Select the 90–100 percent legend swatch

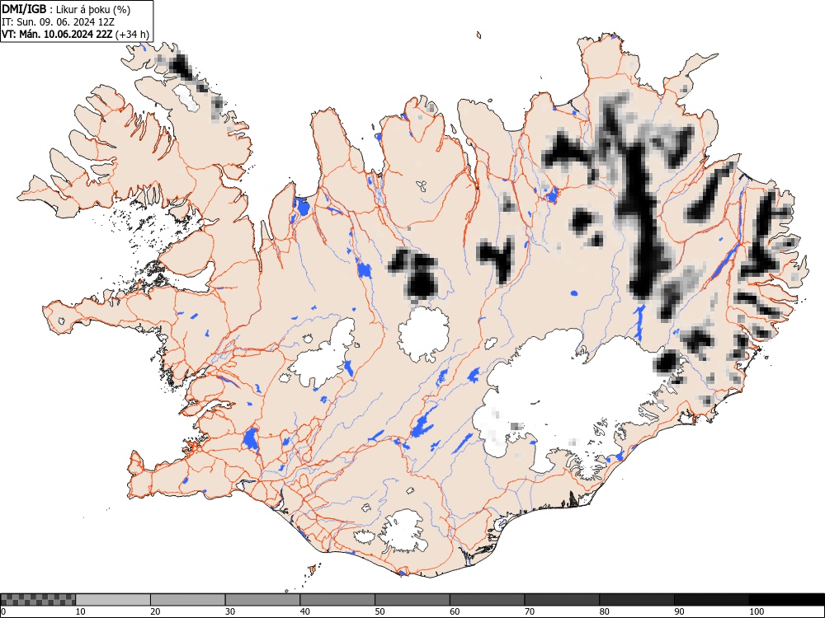coord(711,600)
